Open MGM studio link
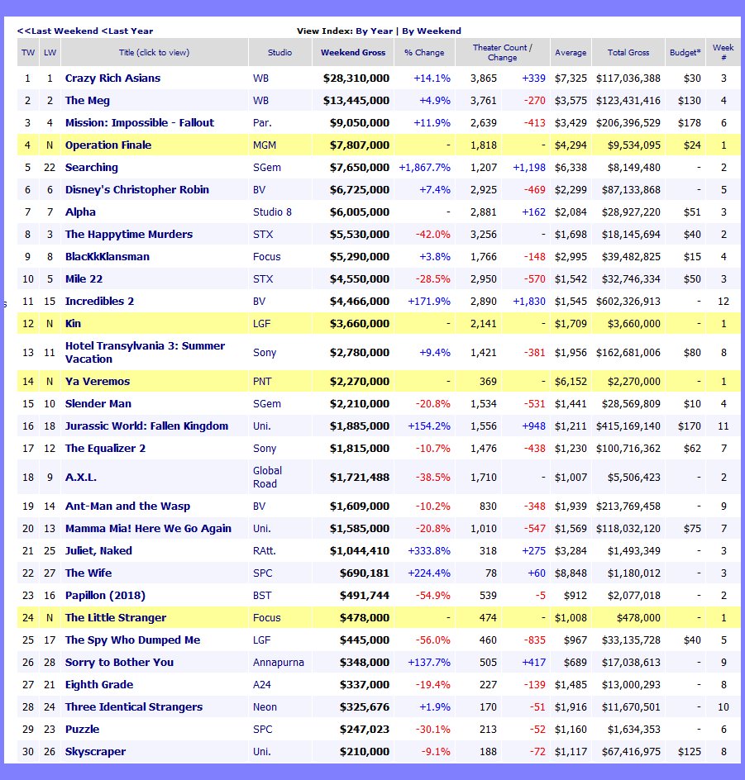745x780 pixels. [x=264, y=145]
